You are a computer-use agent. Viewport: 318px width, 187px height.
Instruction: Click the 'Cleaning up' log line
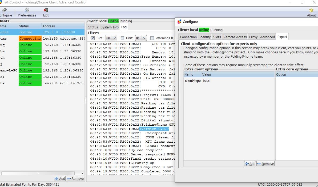(122, 163)
